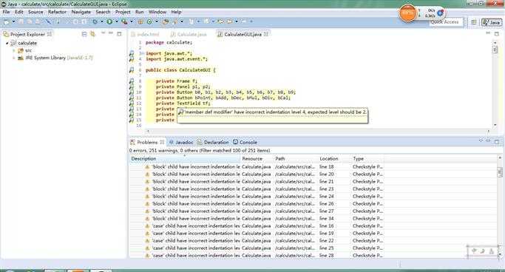Switch to the Java perspective button

click(492, 22)
